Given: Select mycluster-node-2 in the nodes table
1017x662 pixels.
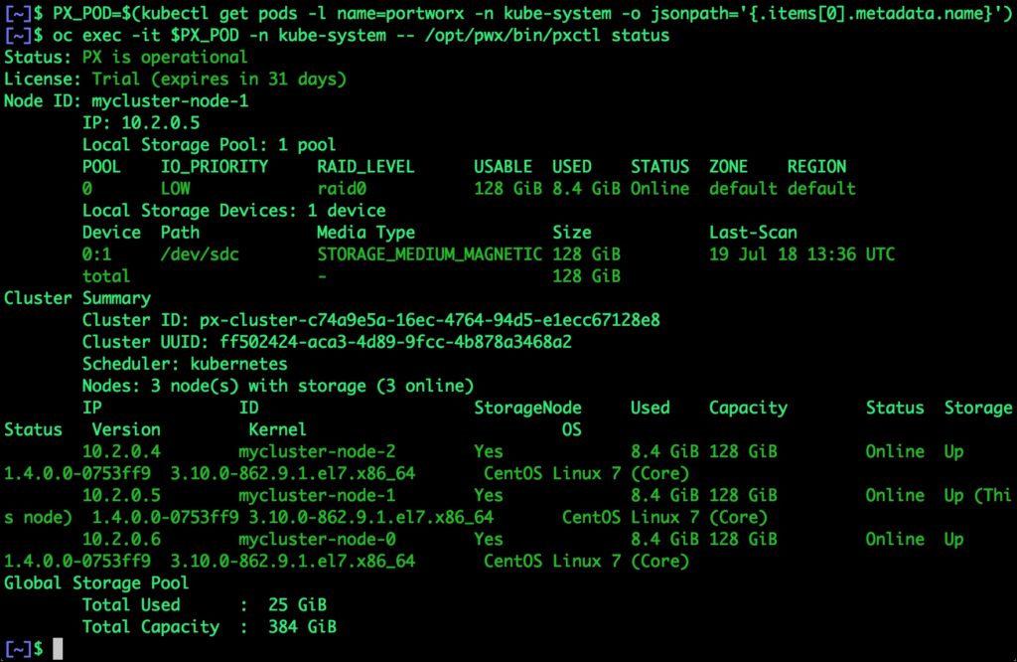Looking at the screenshot, I should point(318,451).
